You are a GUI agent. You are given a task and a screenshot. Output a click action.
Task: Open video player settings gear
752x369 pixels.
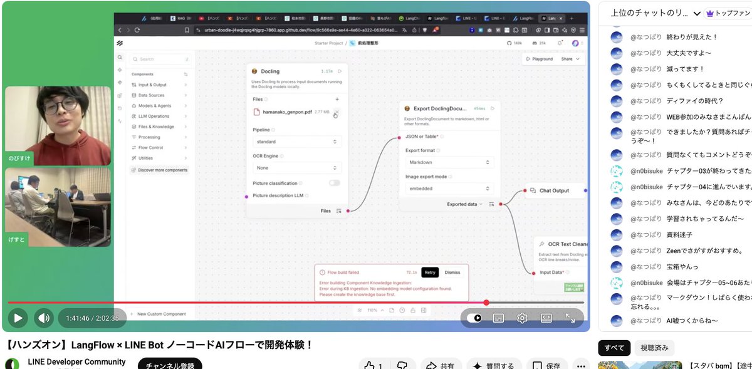pyautogui.click(x=522, y=318)
